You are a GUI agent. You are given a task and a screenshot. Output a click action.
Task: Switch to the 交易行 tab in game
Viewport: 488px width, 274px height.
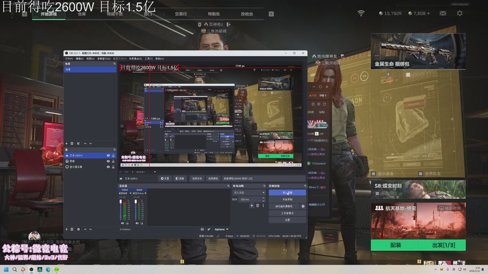[181, 14]
